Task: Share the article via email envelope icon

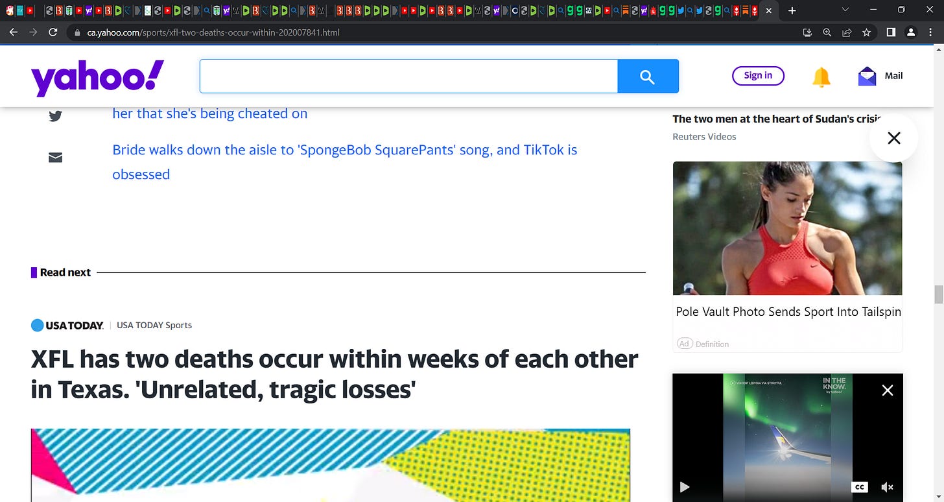Action: pyautogui.click(x=55, y=157)
